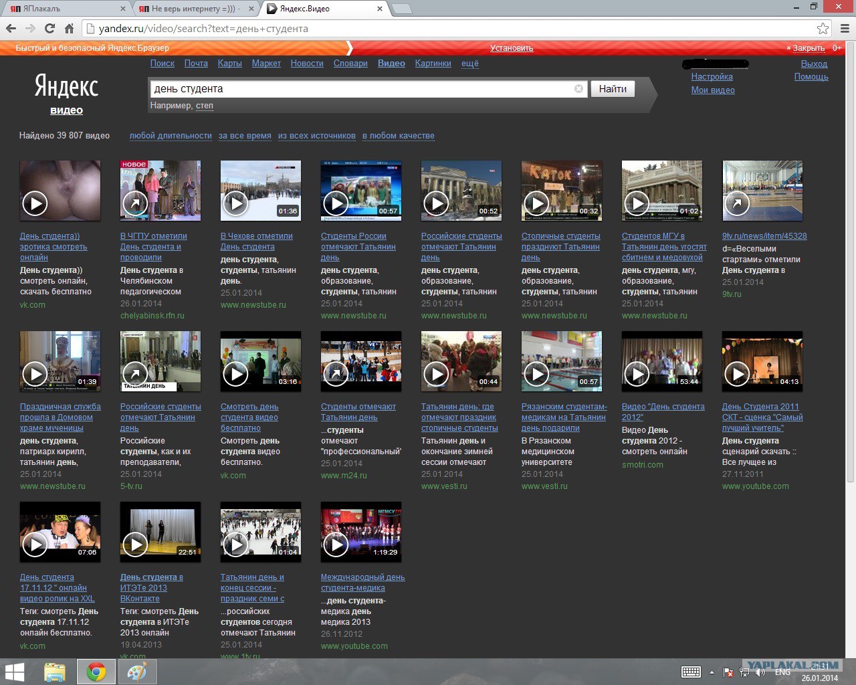
Task: Open 'Международный день студента-медика' video link
Action: pos(362,583)
